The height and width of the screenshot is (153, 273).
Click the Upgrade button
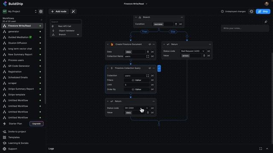[36, 124]
